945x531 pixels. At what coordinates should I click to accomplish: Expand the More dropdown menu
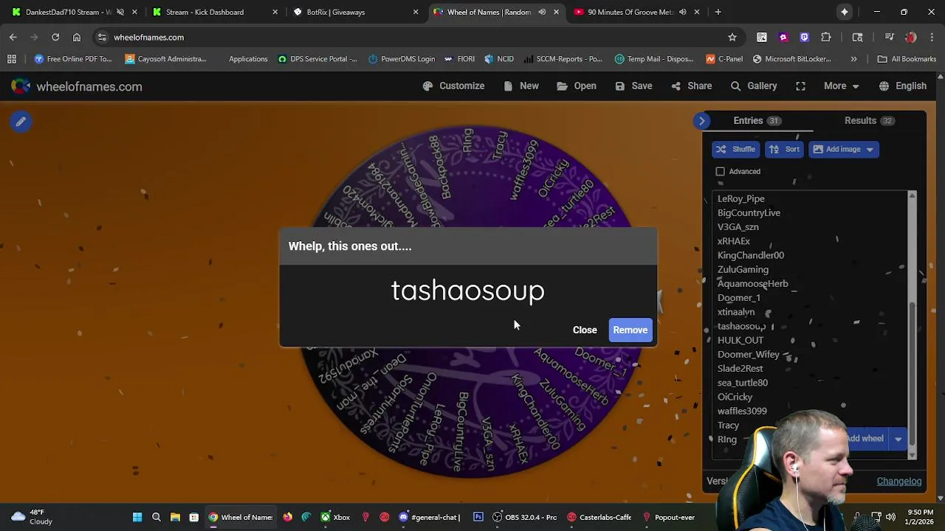point(842,86)
